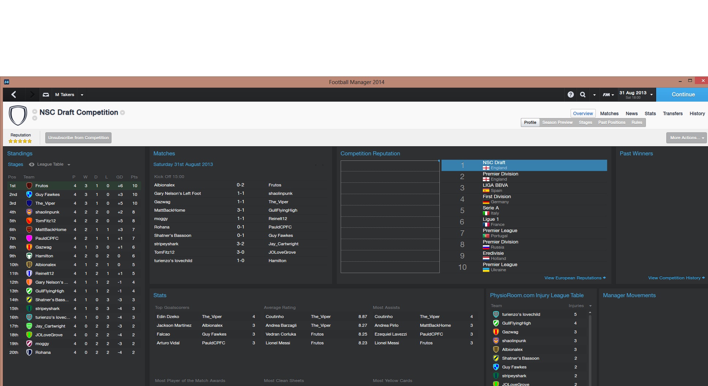Image resolution: width=708 pixels, height=386 pixels.
Task: Open the dropdown arrow next to the search icon
Action: point(594,95)
